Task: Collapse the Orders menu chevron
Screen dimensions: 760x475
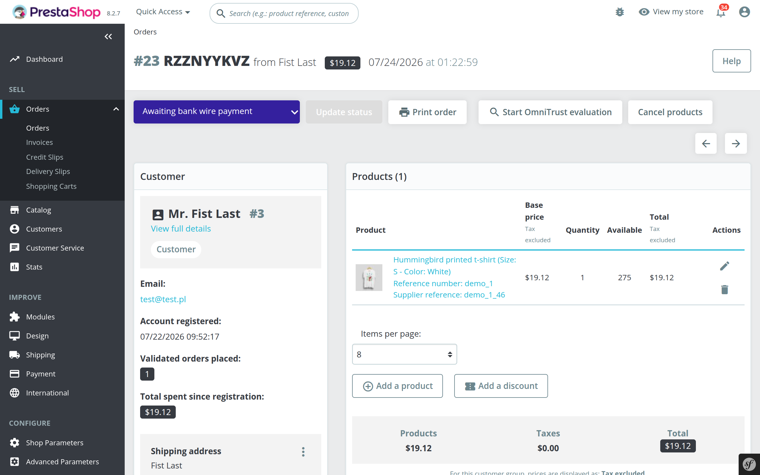Action: pos(116,109)
